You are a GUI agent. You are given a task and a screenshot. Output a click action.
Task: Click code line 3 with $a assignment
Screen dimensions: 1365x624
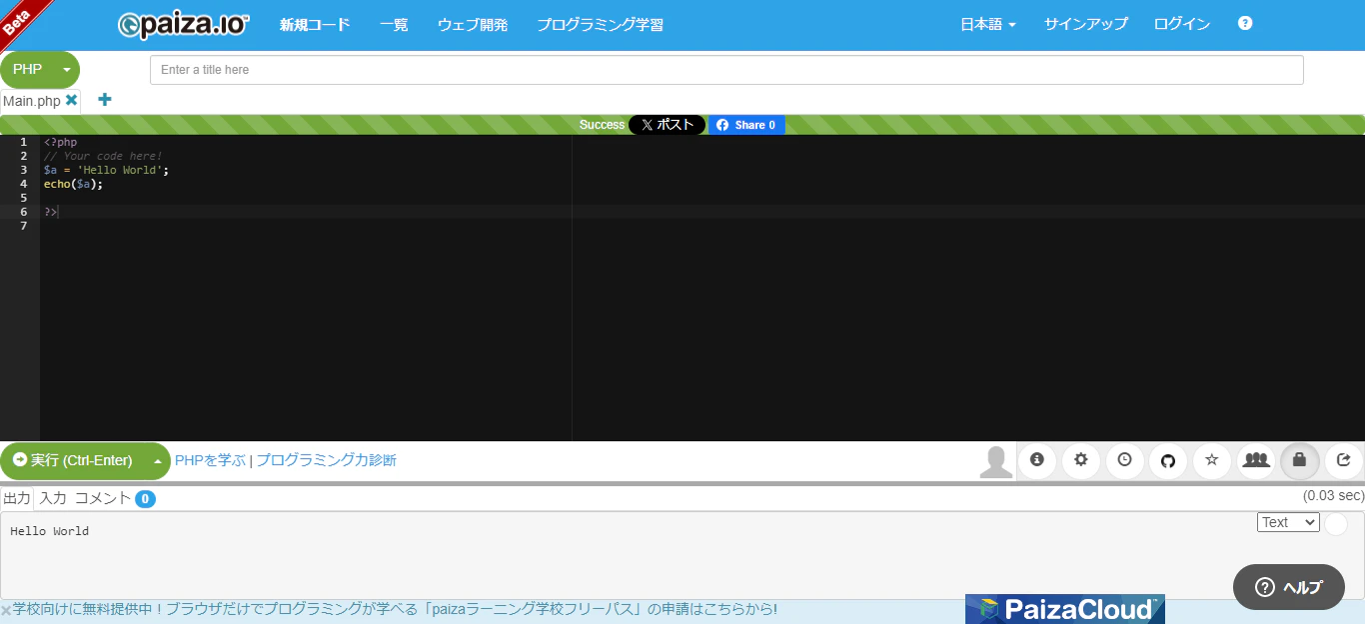(x=106, y=170)
